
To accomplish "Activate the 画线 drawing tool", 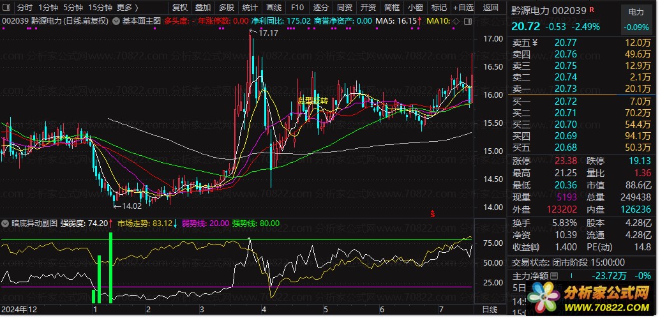I will coord(274,8).
